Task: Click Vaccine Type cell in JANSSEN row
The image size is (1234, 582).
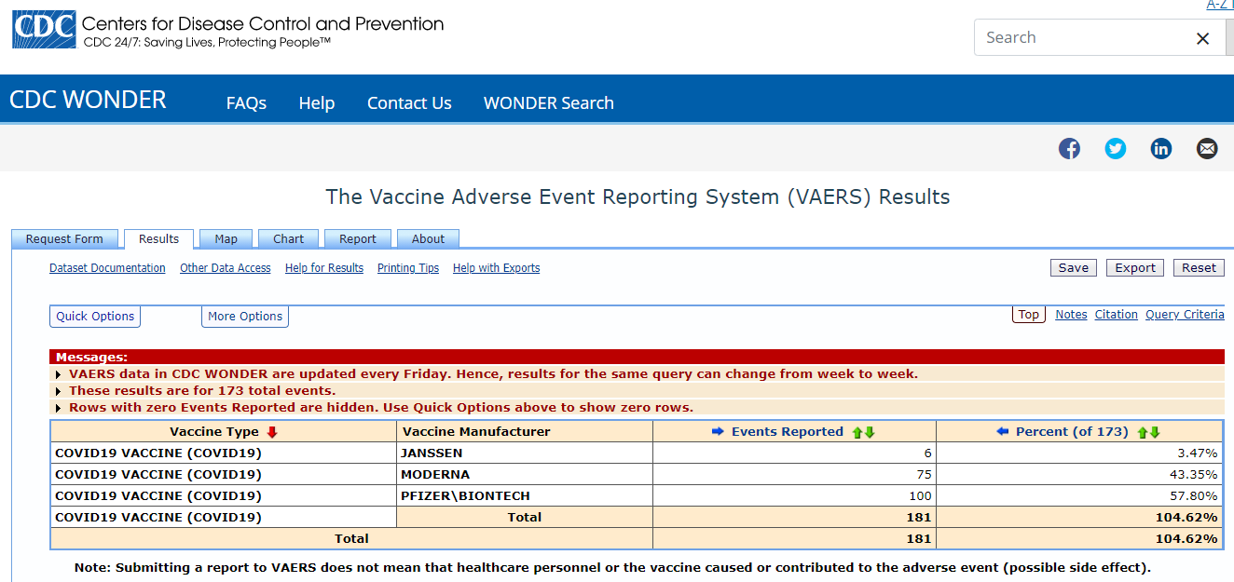Action: click(224, 453)
